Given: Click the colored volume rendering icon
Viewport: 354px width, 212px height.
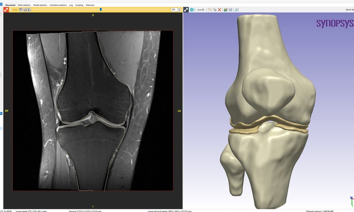Looking at the screenshot, I should tap(225, 10).
